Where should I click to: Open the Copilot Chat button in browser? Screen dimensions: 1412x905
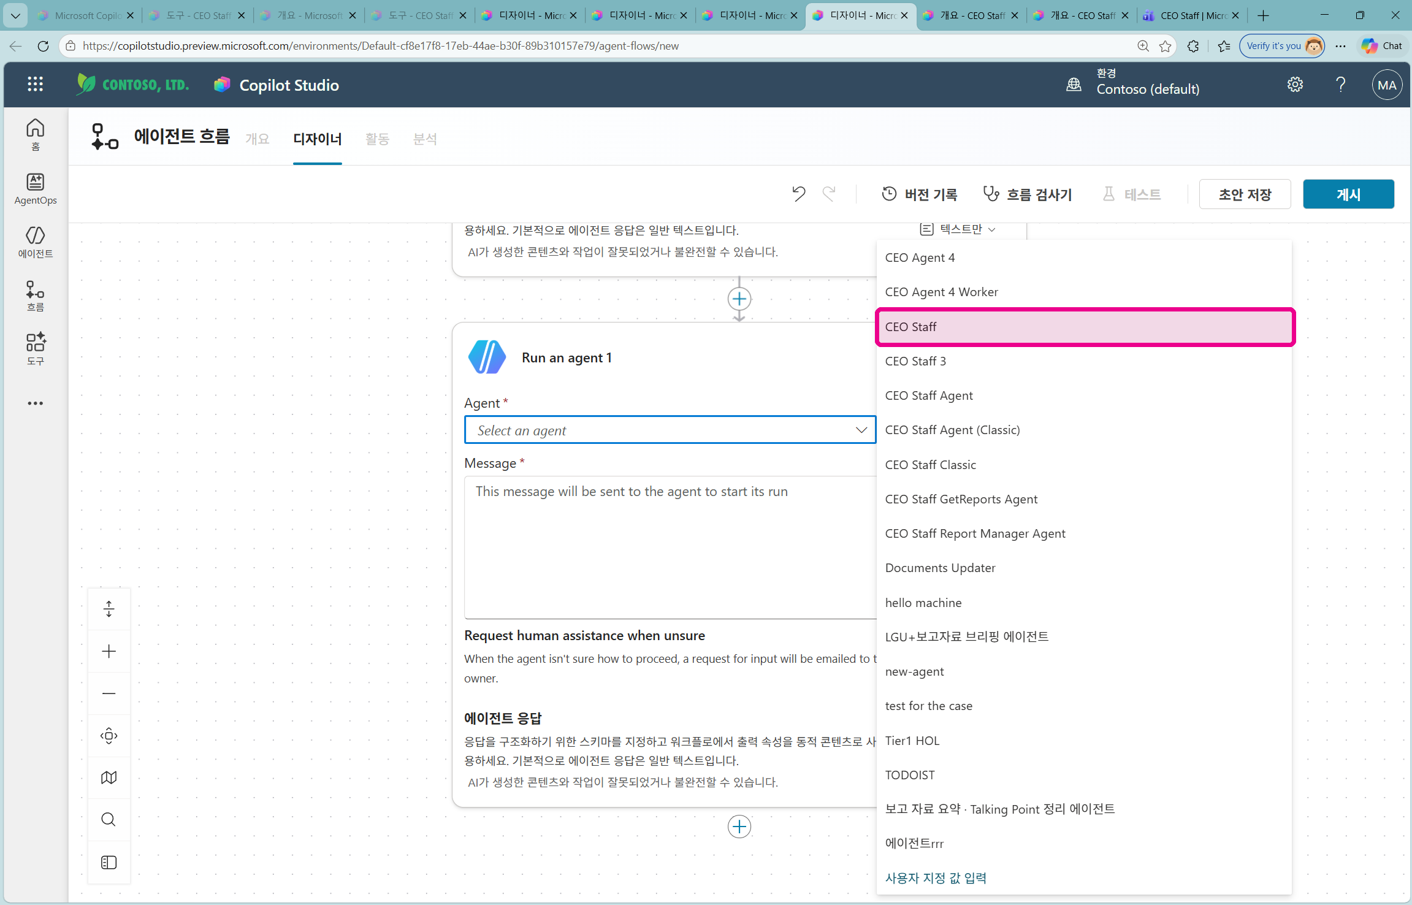1382,46
